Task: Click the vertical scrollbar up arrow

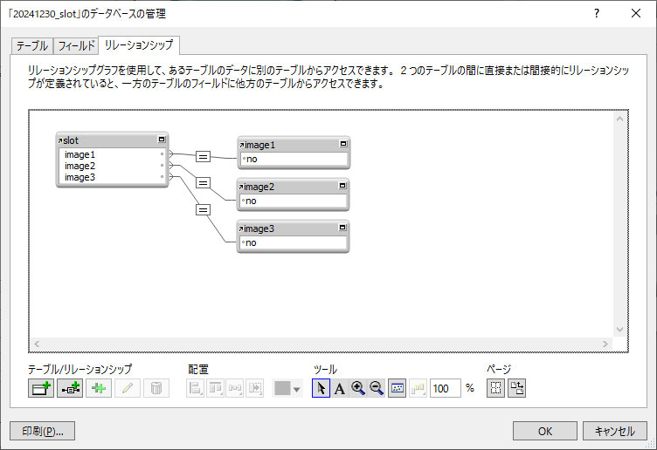Action: [x=620, y=119]
